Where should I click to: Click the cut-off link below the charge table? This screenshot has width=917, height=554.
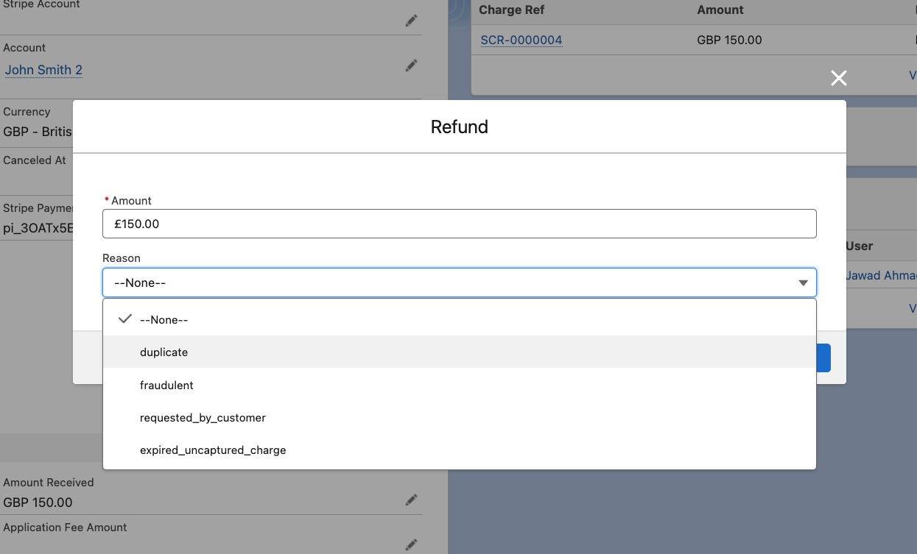pos(913,75)
